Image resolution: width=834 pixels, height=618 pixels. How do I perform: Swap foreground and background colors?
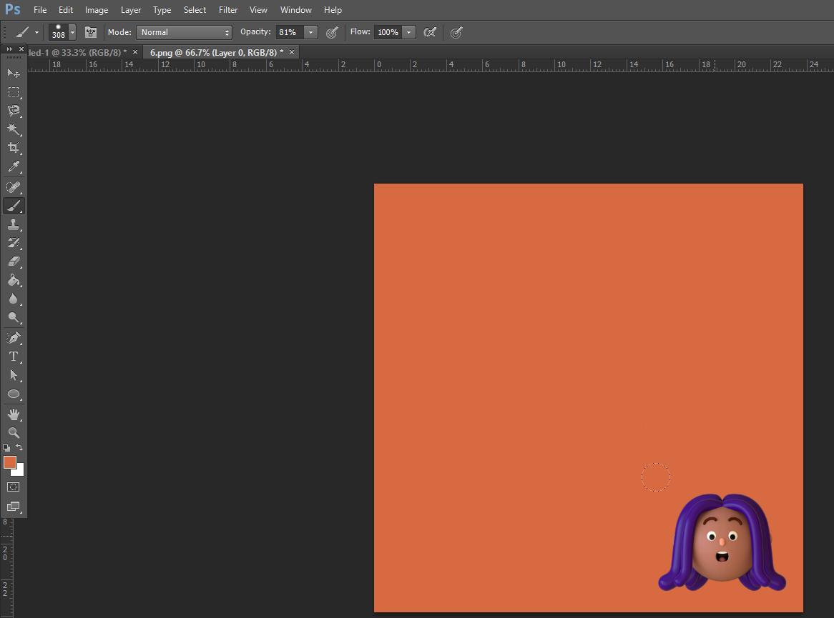[x=19, y=448]
